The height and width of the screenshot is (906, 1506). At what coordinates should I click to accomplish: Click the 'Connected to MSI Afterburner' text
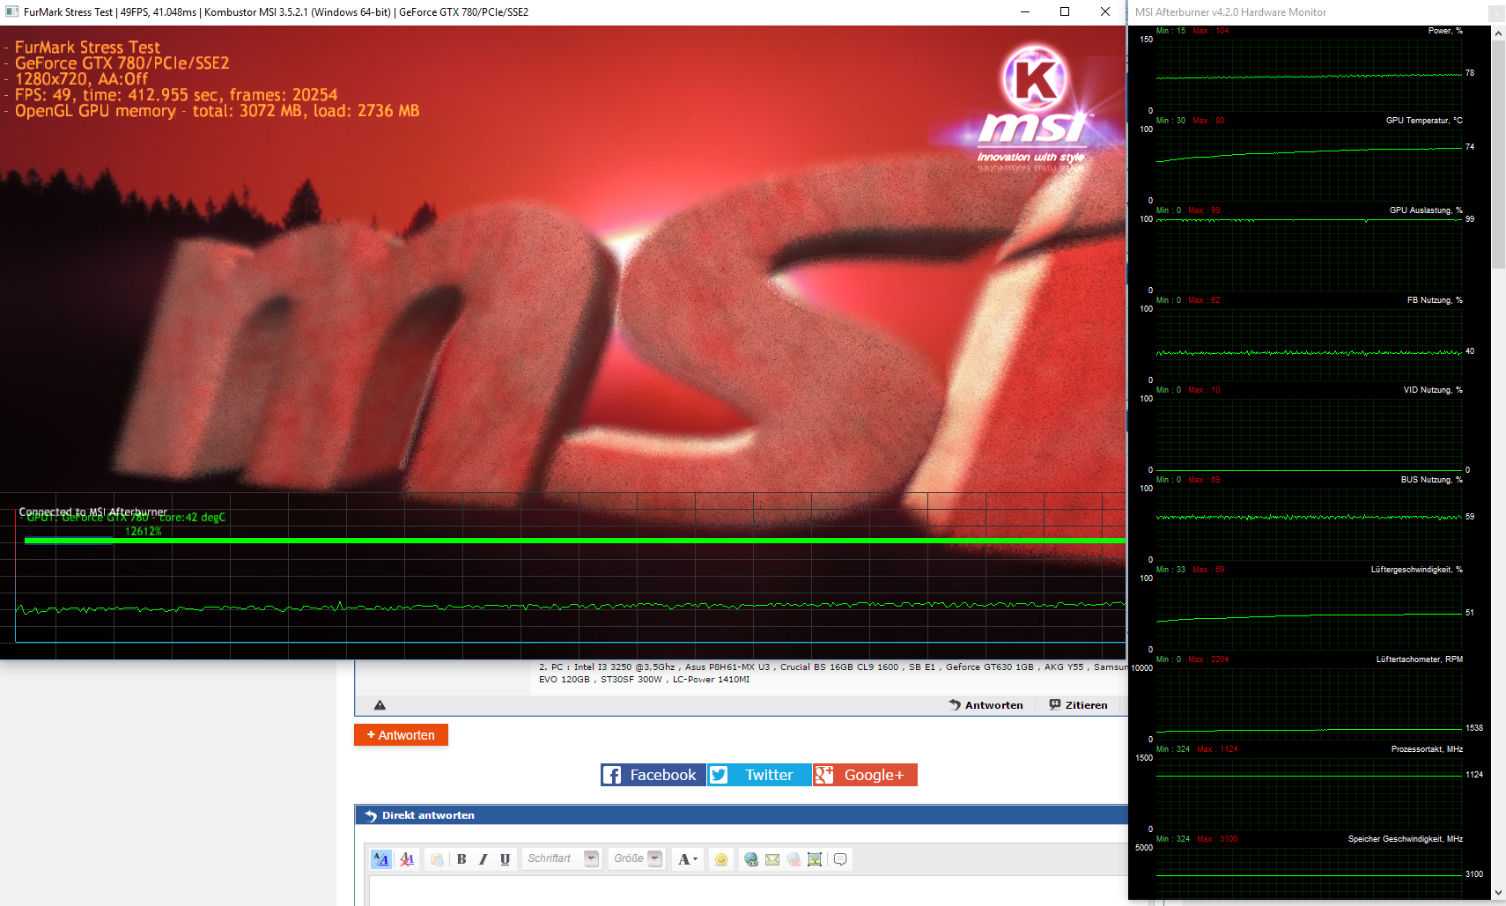pyautogui.click(x=93, y=512)
